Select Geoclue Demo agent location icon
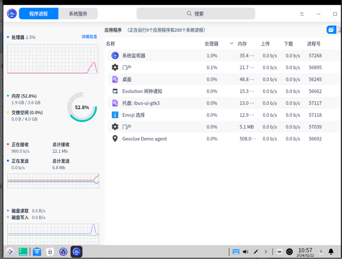342x259 pixels. click(115, 139)
